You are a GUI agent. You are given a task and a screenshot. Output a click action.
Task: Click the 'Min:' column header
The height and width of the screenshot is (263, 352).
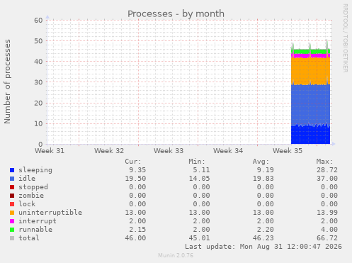(197, 162)
